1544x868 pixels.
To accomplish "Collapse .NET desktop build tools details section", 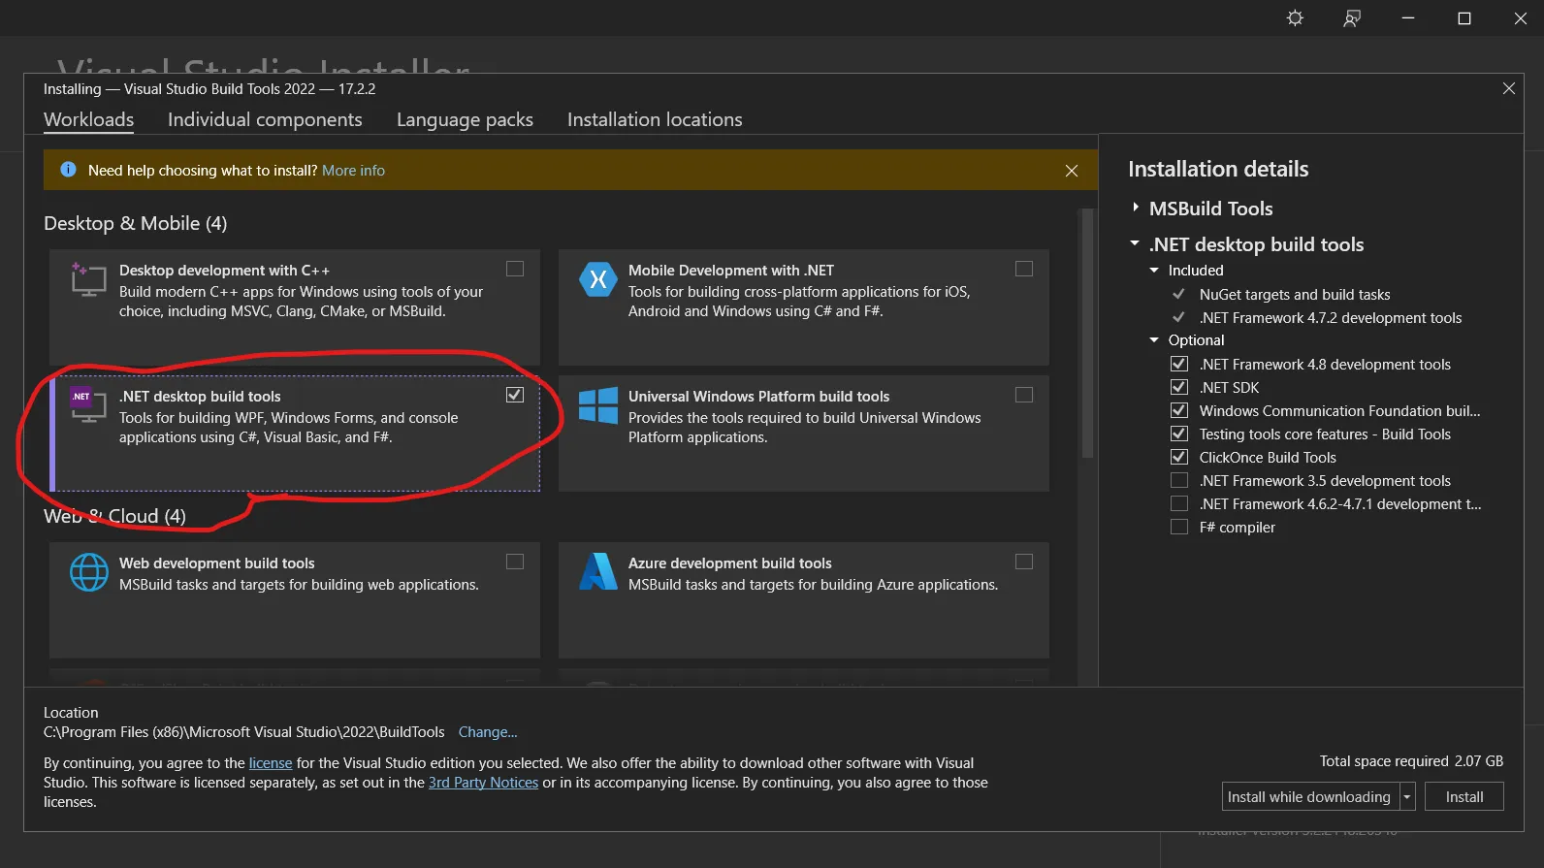I will (1135, 243).
